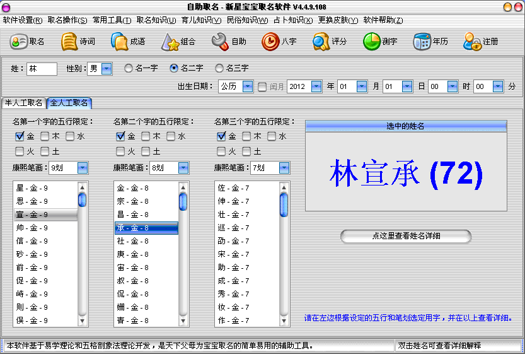Click the second character list scrollbar thumb

pos(183,202)
